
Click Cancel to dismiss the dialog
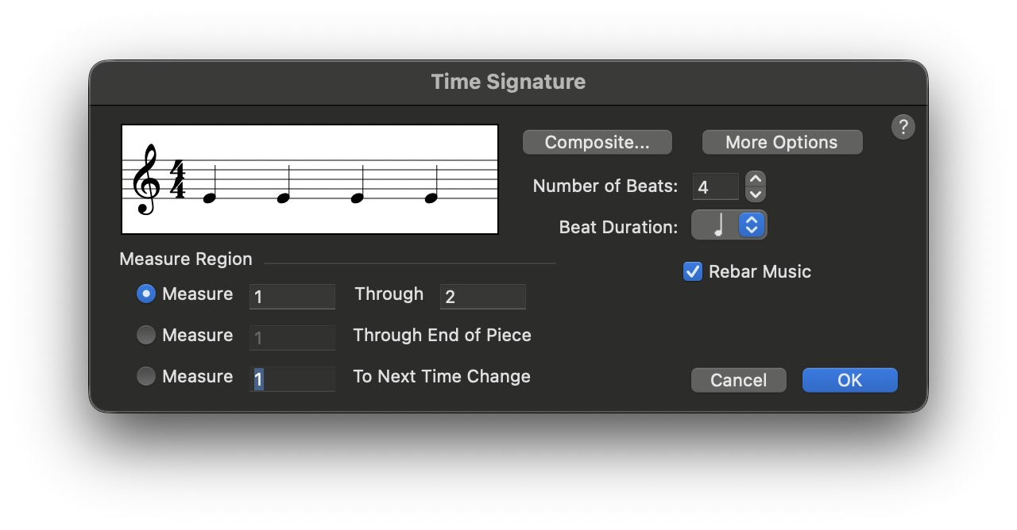click(738, 380)
